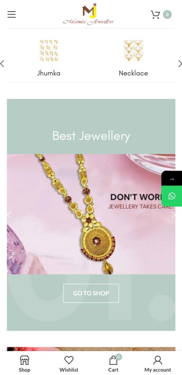182x375 pixels.
Task: Go to previous banner slide
Action: tap(9, 215)
